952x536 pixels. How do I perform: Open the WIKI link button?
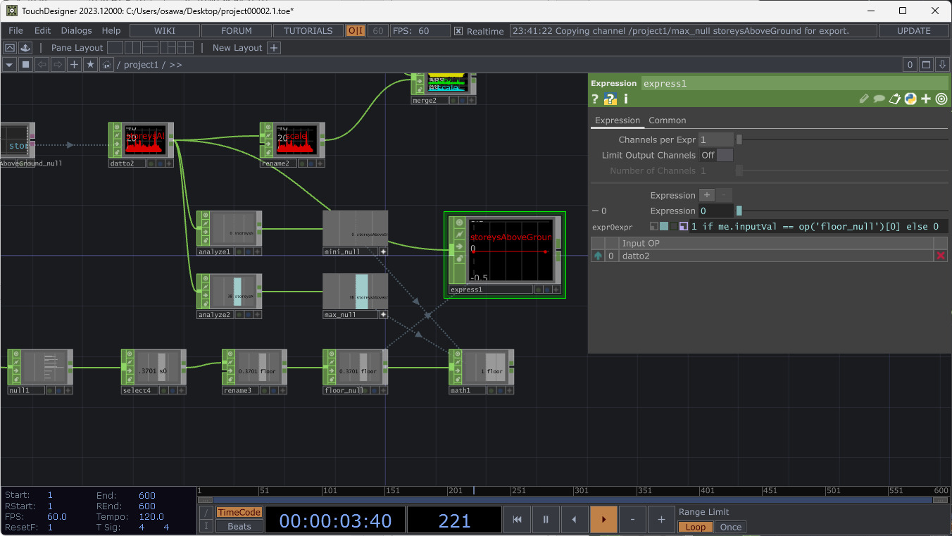click(x=165, y=31)
